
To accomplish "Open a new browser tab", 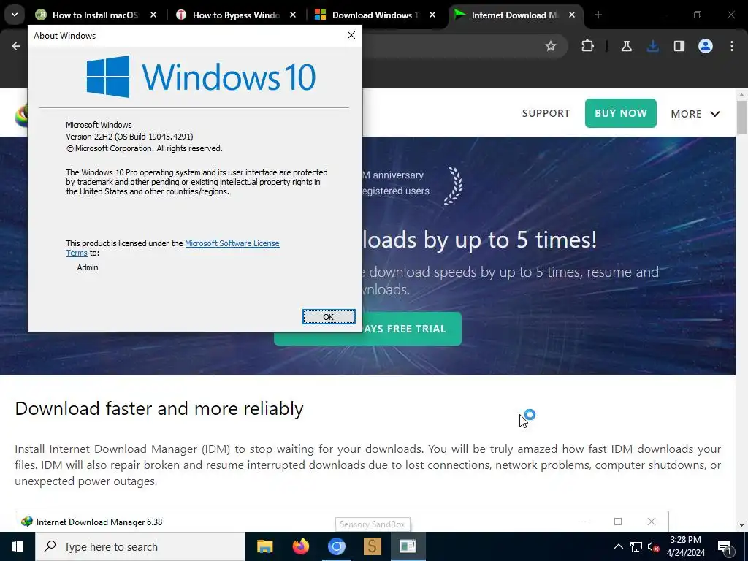I will click(x=598, y=15).
